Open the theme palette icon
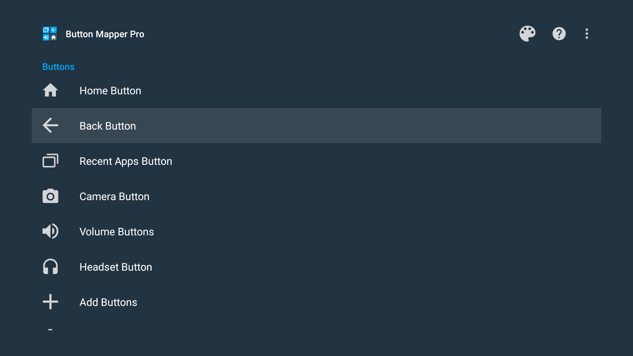The image size is (633, 356). click(527, 34)
